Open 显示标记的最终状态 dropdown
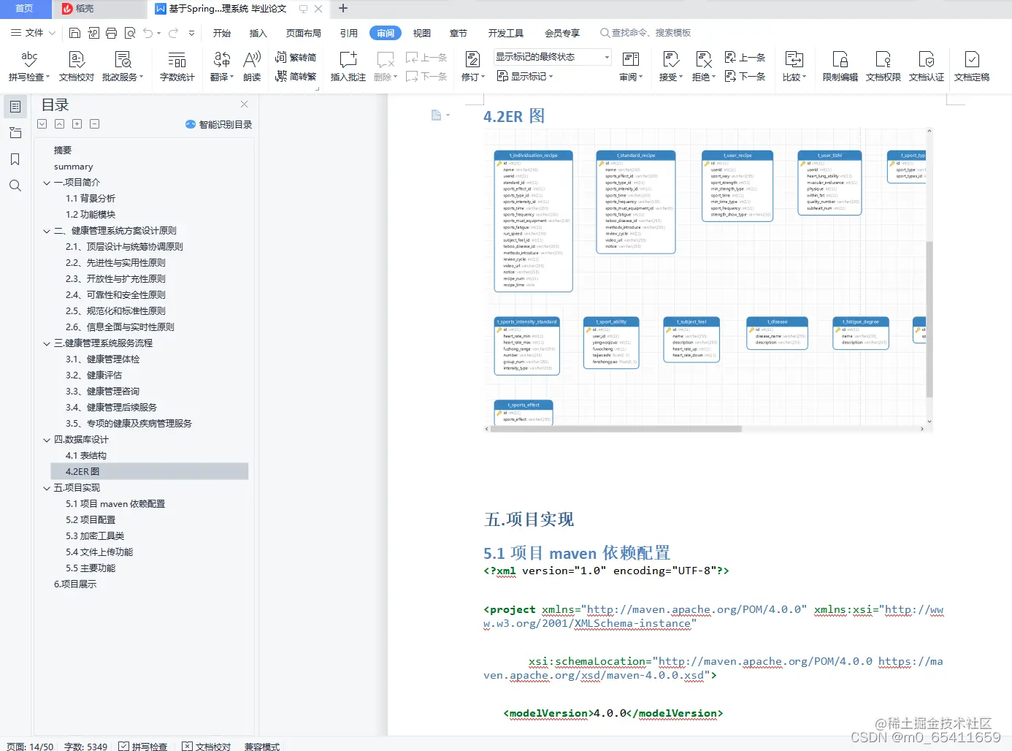Screen dimensions: 1012x751 point(553,57)
